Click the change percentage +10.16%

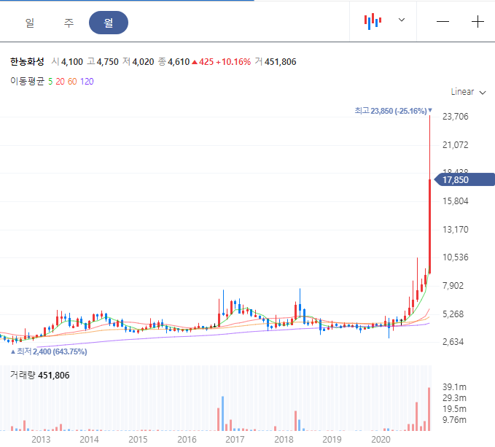click(x=233, y=62)
